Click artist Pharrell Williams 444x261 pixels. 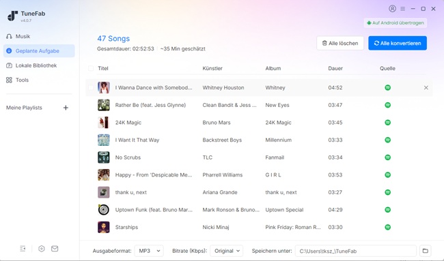point(223,175)
